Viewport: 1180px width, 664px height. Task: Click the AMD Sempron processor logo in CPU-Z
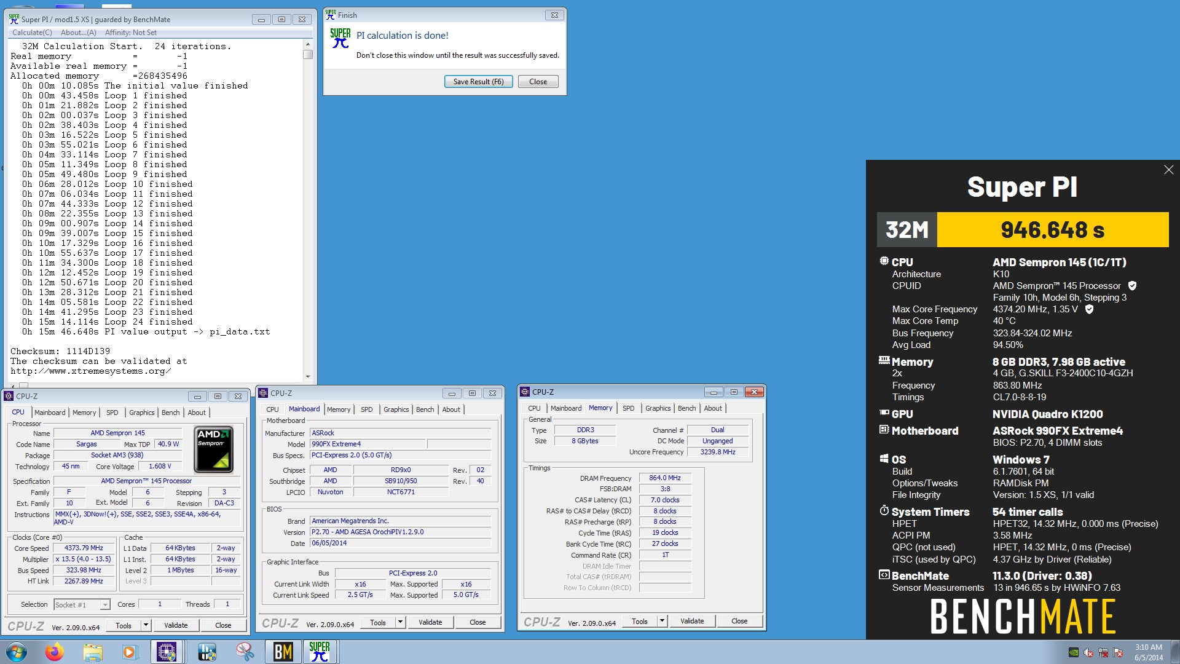point(213,449)
